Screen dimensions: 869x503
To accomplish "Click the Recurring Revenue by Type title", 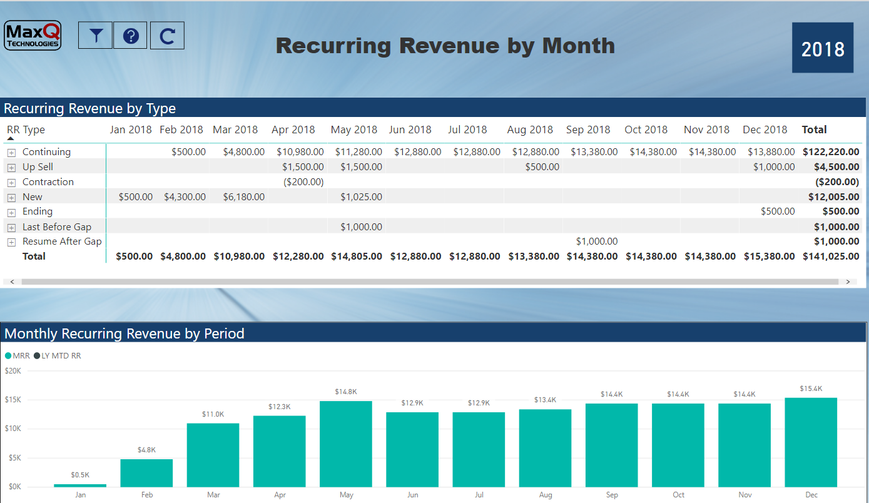I will tap(89, 108).
